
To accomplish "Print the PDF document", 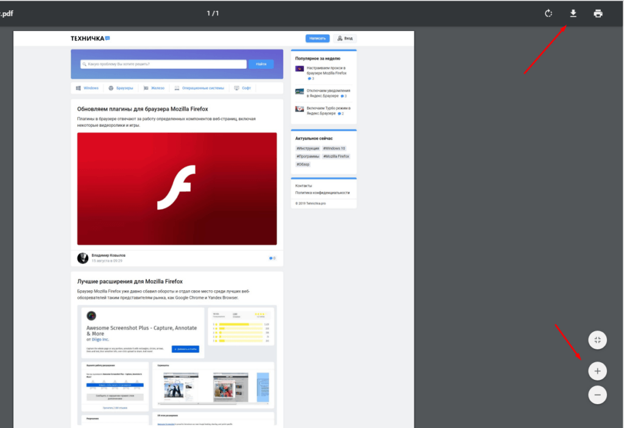I will tap(598, 13).
